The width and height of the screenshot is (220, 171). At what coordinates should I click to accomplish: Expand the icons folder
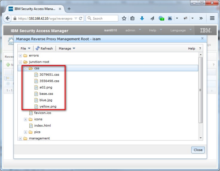point(26,119)
